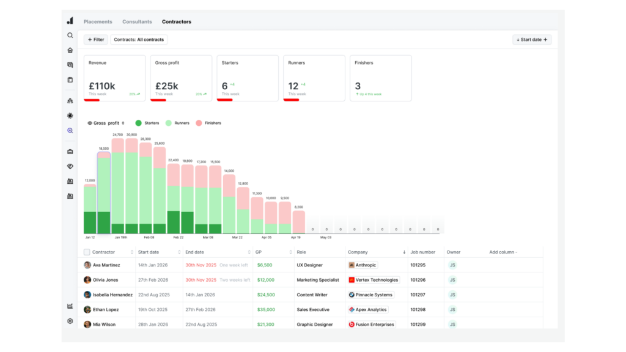
Task: Select the Contractors tab
Action: [177, 21]
